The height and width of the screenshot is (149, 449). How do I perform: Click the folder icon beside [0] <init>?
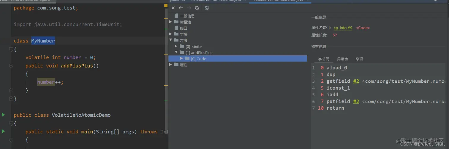(x=182, y=47)
